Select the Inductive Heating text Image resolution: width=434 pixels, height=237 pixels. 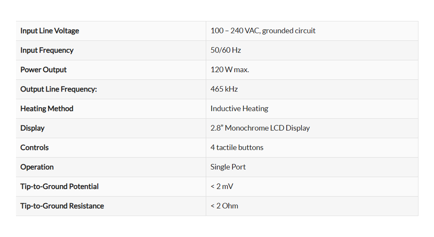(x=239, y=108)
